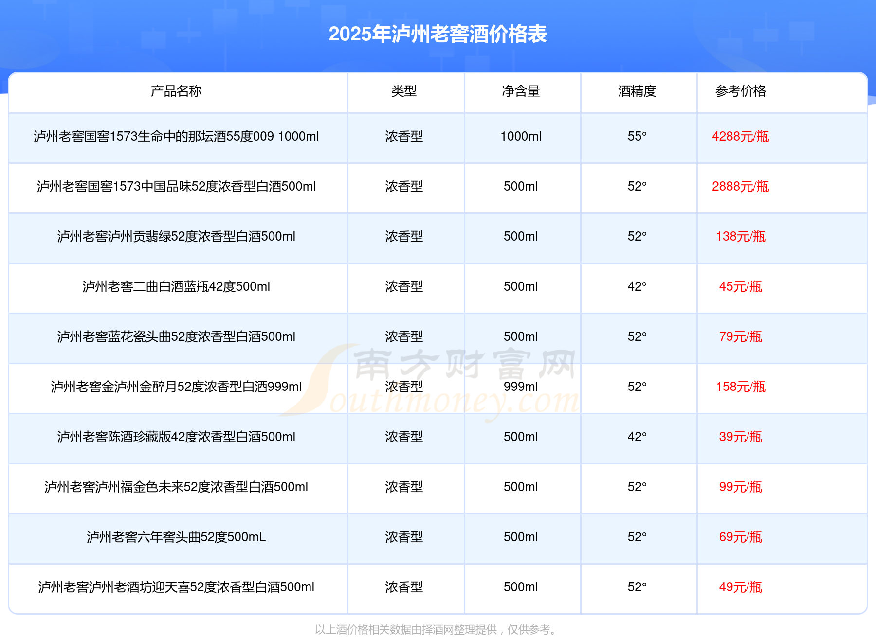Image resolution: width=876 pixels, height=637 pixels.
Task: Click the 酒精度 column header
Action: point(637,91)
